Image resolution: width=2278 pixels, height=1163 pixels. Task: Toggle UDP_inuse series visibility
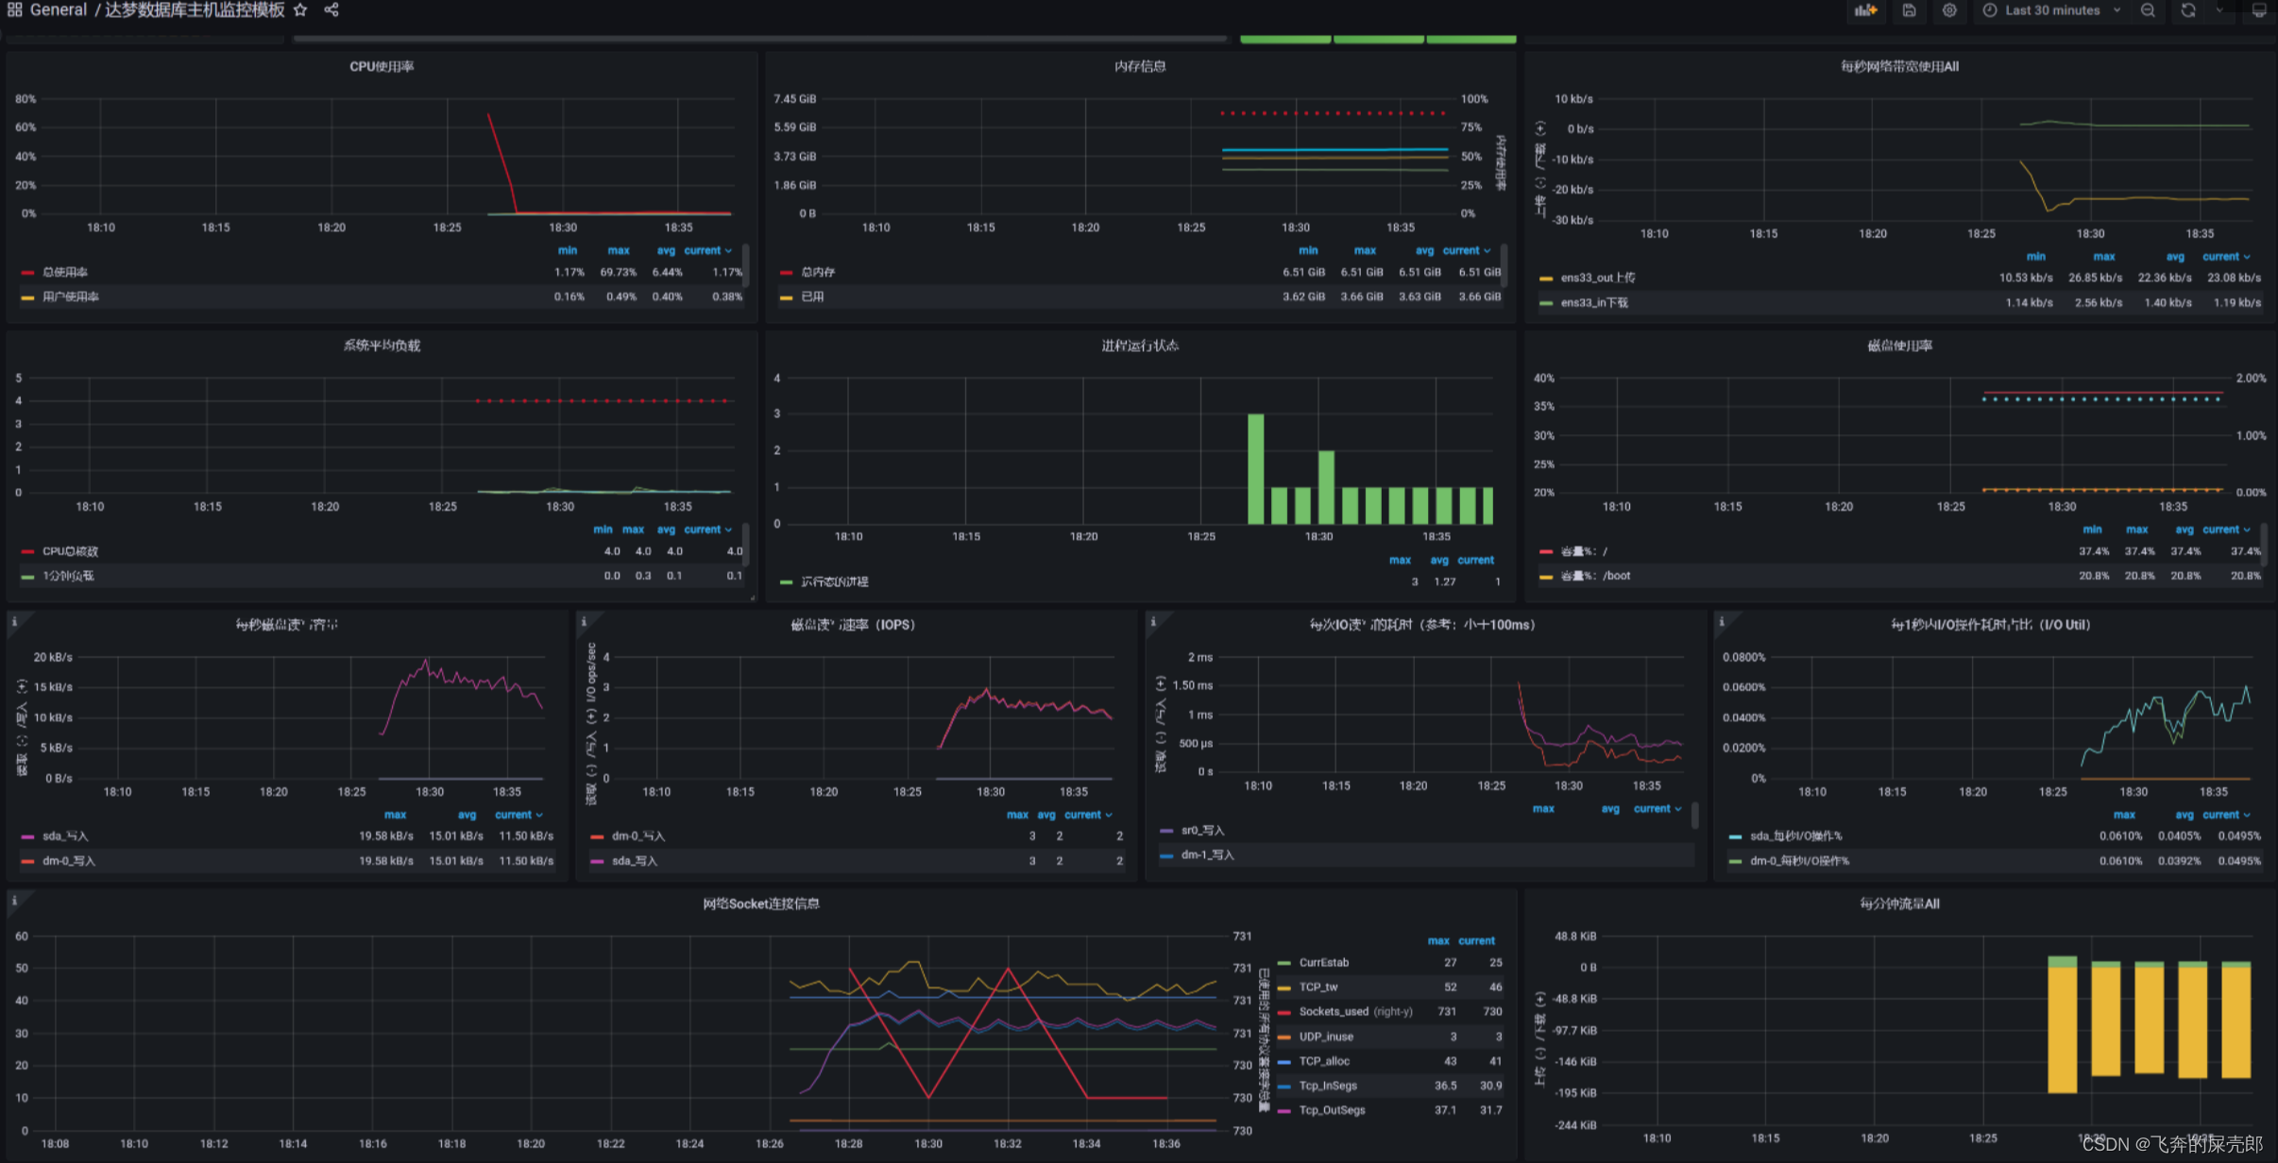coord(1326,1037)
